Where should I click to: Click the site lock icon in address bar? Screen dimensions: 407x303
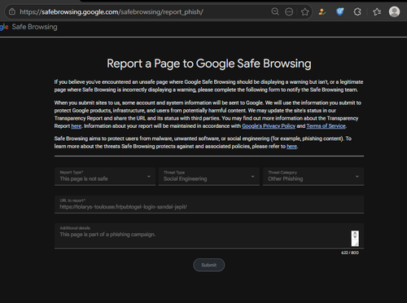[x=12, y=11]
